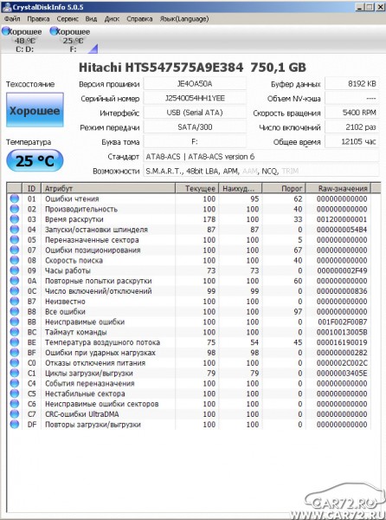Click raw value 001200000001
Screen dimensions: 386x520
(x=342, y=219)
